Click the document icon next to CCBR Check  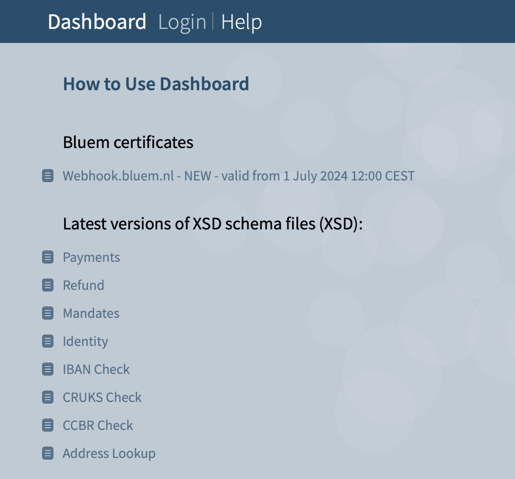pos(47,425)
